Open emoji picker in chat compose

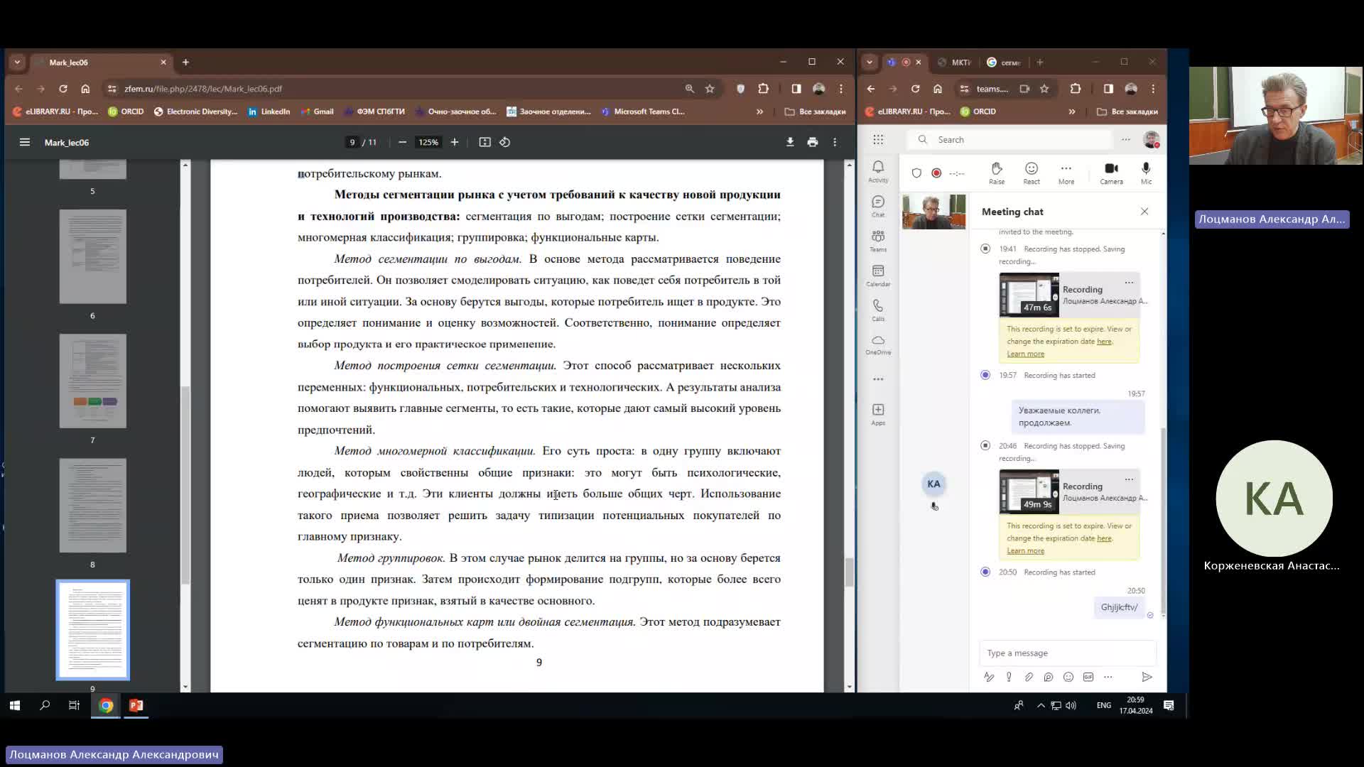click(x=1068, y=677)
